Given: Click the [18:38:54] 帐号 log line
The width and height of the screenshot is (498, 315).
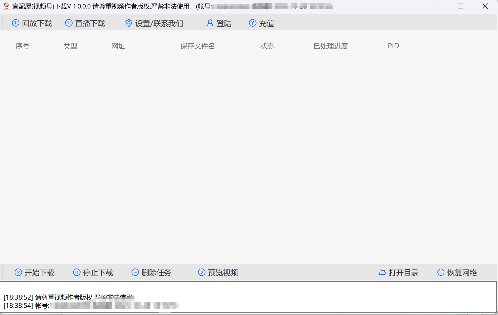Looking at the screenshot, I should pyautogui.click(x=91, y=305).
